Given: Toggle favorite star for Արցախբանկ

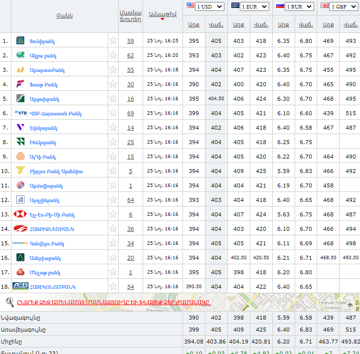Looking at the screenshot, I should pos(113,99).
